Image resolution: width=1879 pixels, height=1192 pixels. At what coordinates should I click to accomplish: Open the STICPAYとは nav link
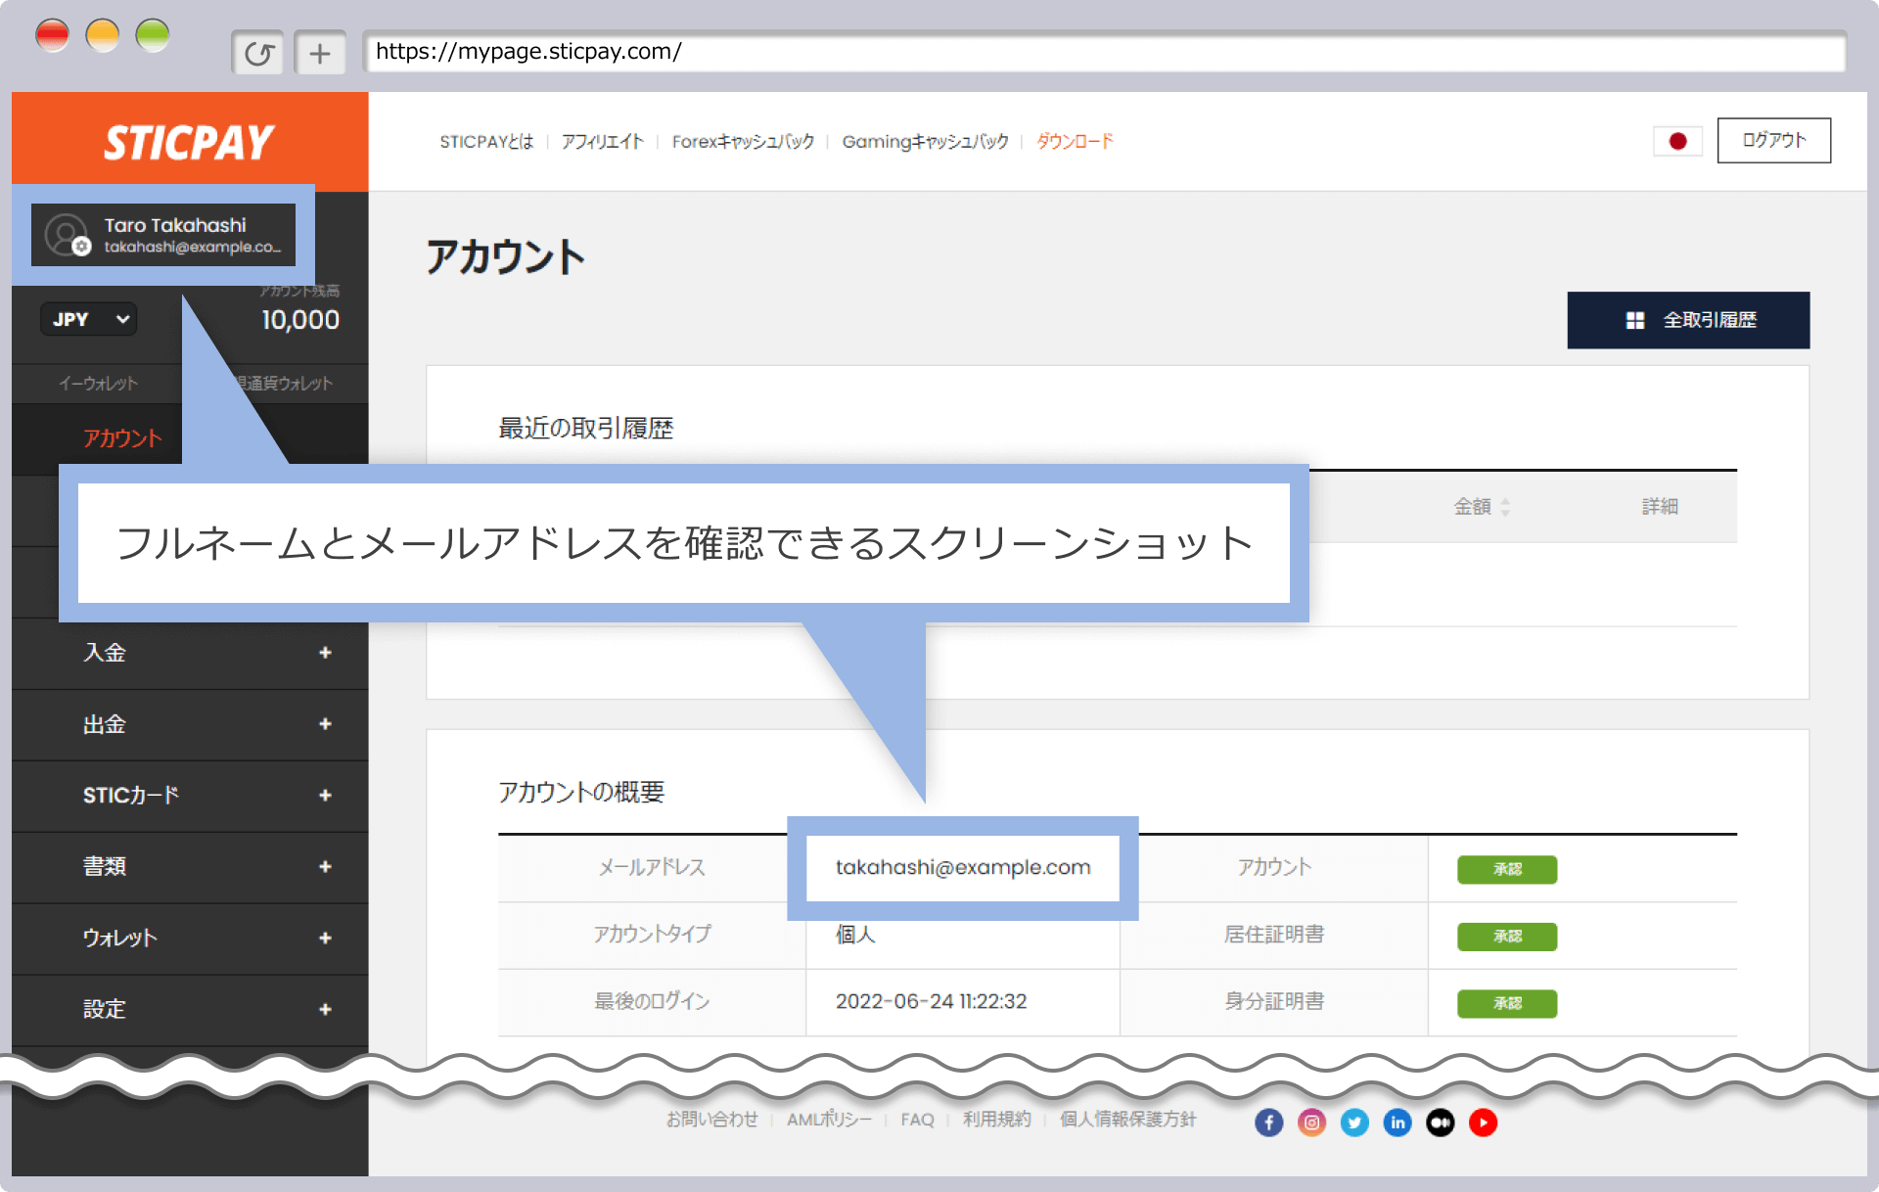click(486, 142)
